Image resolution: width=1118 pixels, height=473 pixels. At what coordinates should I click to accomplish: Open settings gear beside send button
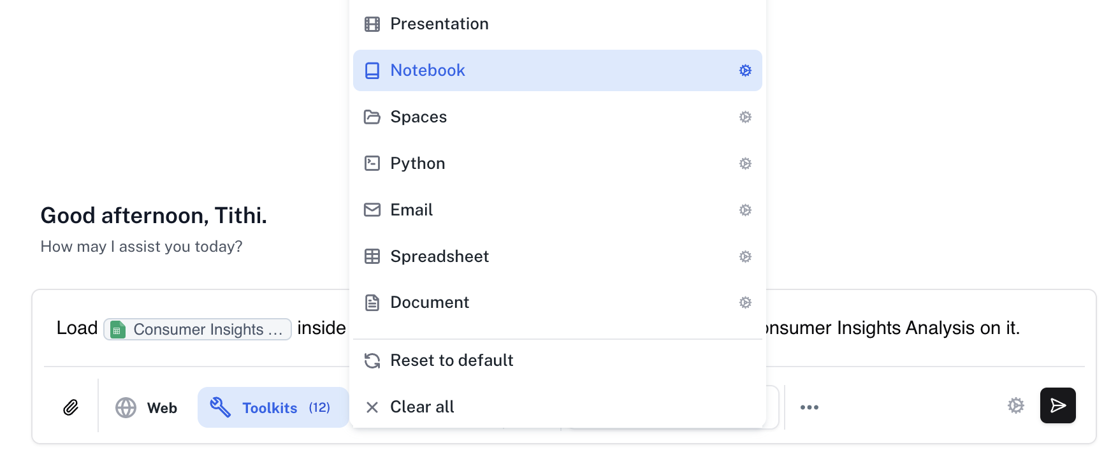click(x=1015, y=405)
